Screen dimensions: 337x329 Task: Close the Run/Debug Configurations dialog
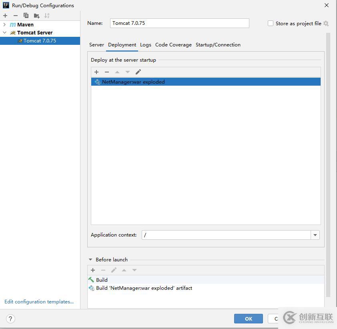pyautogui.click(x=327, y=5)
